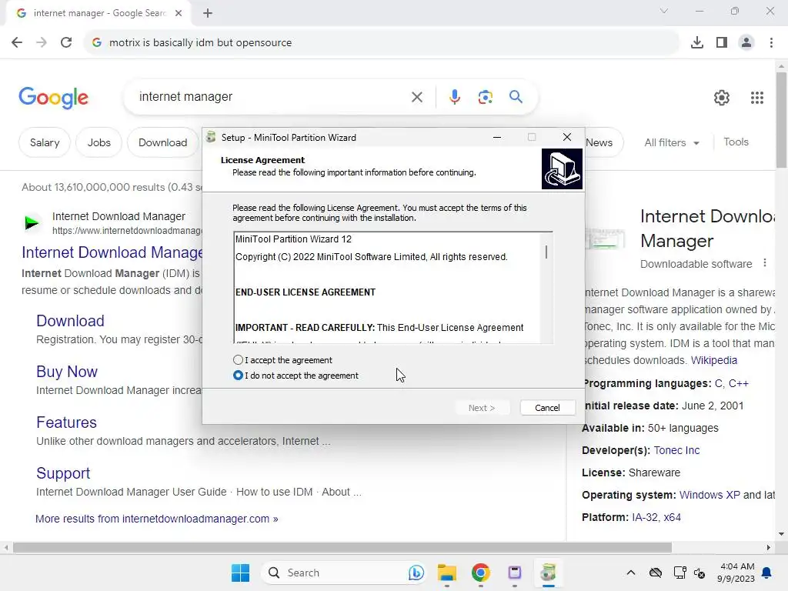Open the cloud sync tray icon
Viewport: 788px width, 591px height.
655,573
